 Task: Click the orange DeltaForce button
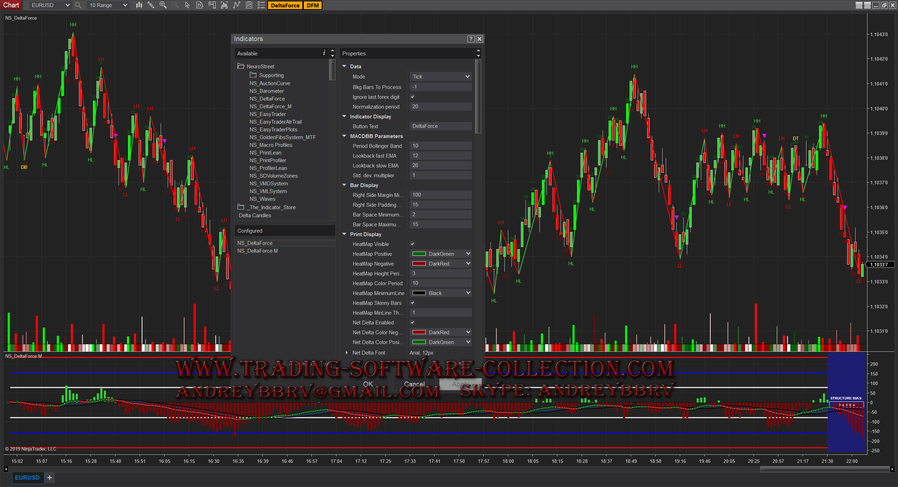coord(285,5)
